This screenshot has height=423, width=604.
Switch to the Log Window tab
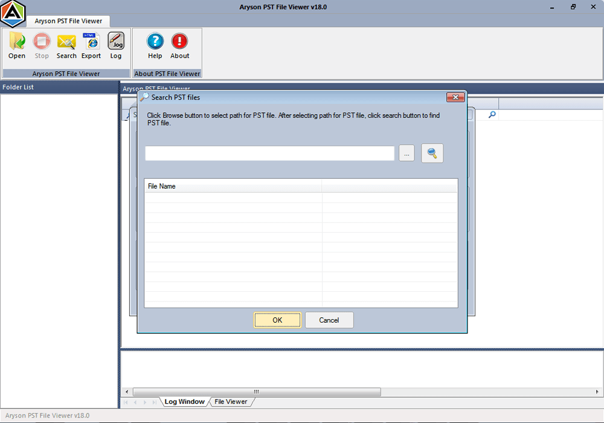184,401
